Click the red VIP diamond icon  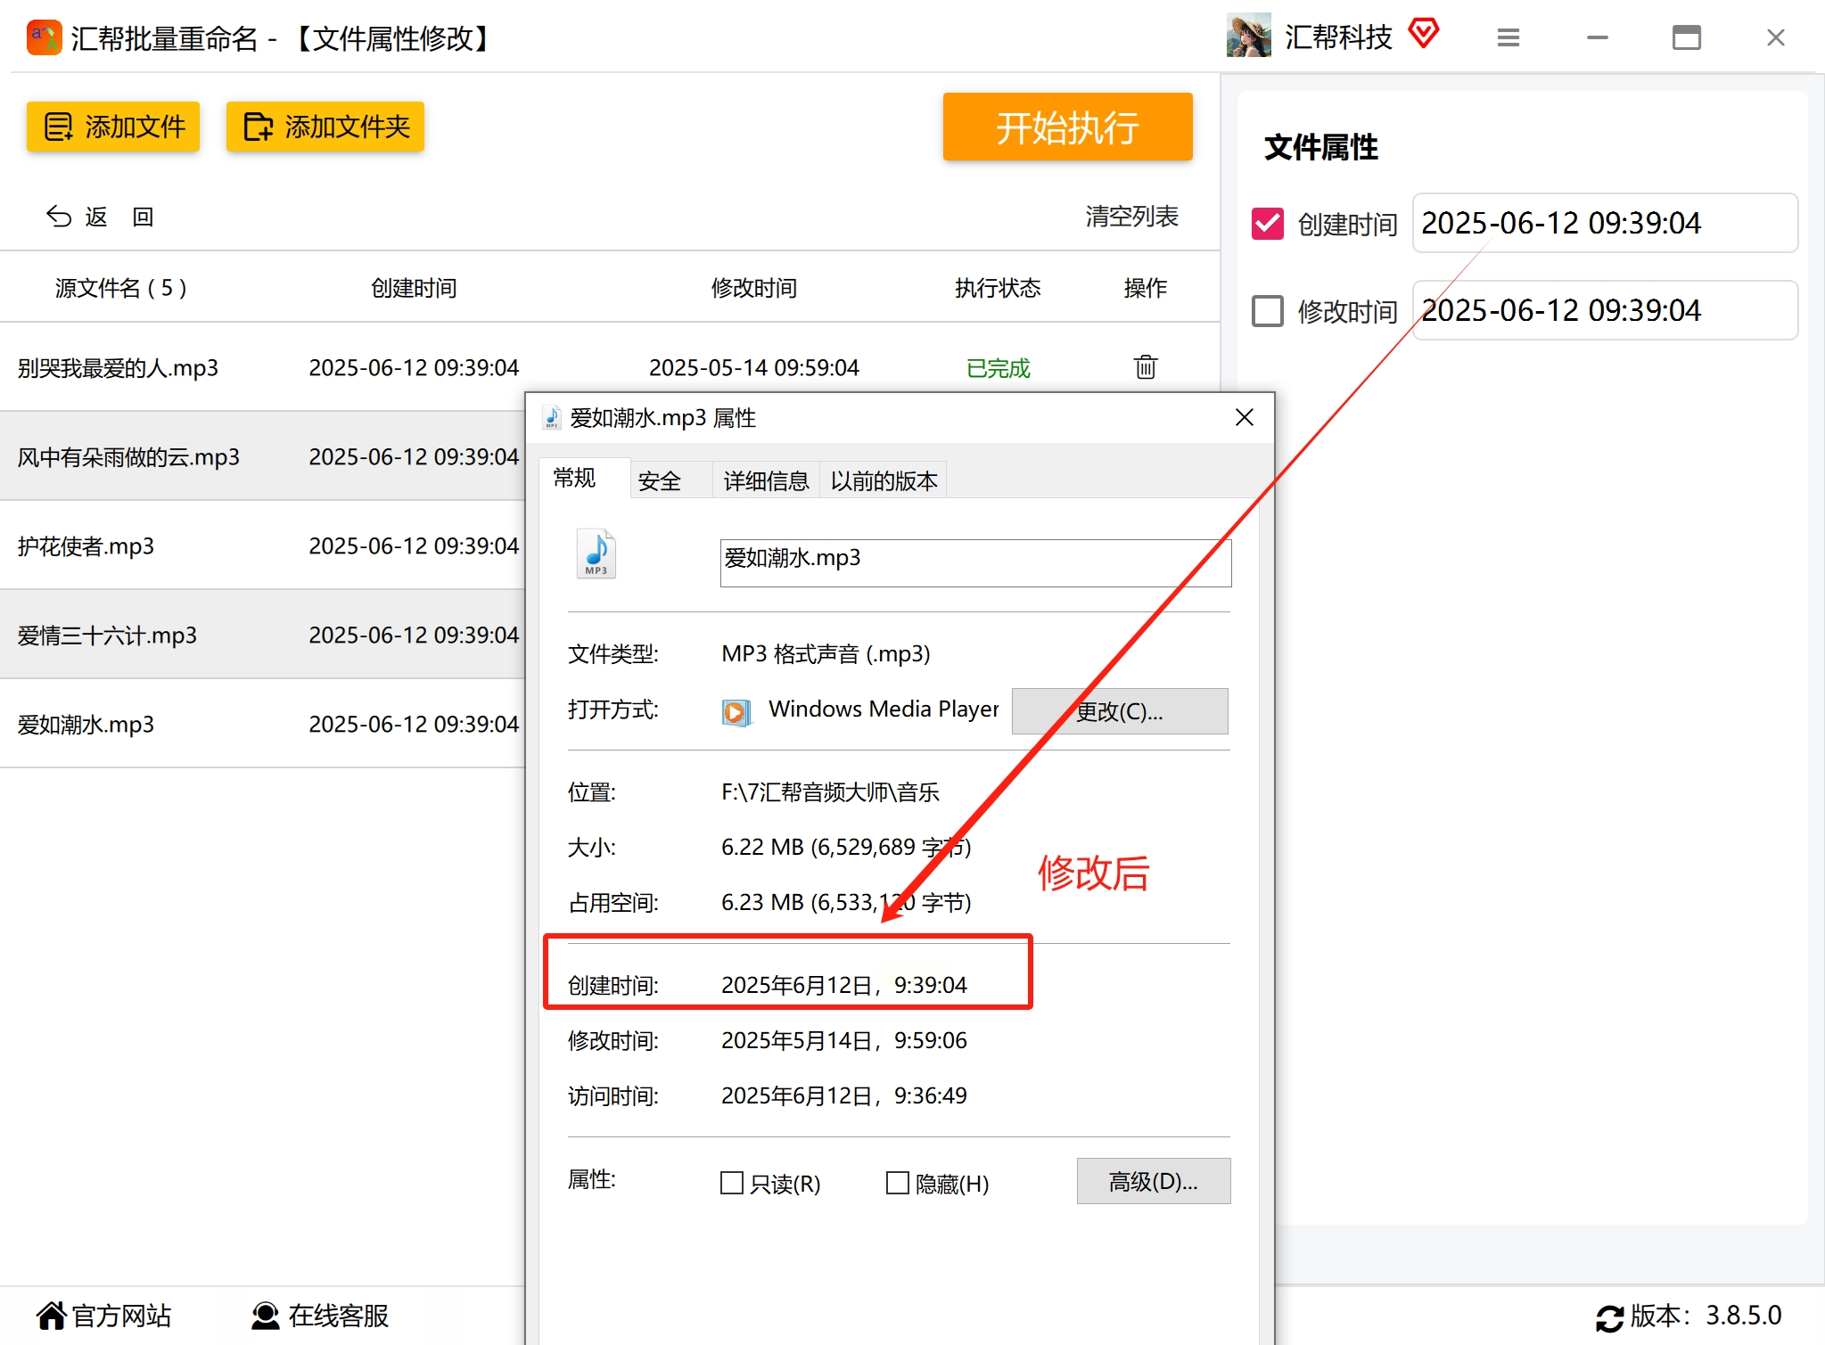[1424, 34]
